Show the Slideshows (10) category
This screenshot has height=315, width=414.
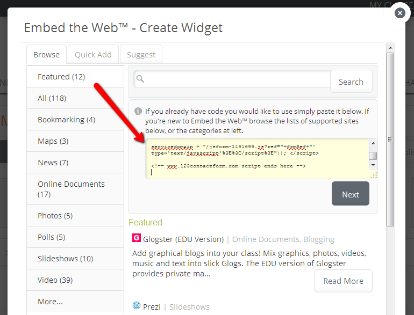(x=75, y=259)
